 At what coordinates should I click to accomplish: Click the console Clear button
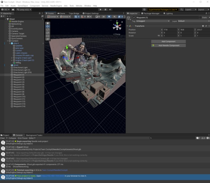[x=3, y=138]
